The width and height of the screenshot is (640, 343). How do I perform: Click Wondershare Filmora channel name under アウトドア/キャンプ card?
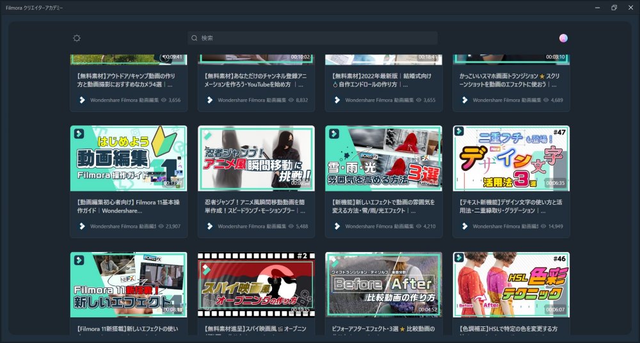pyautogui.click(x=125, y=100)
